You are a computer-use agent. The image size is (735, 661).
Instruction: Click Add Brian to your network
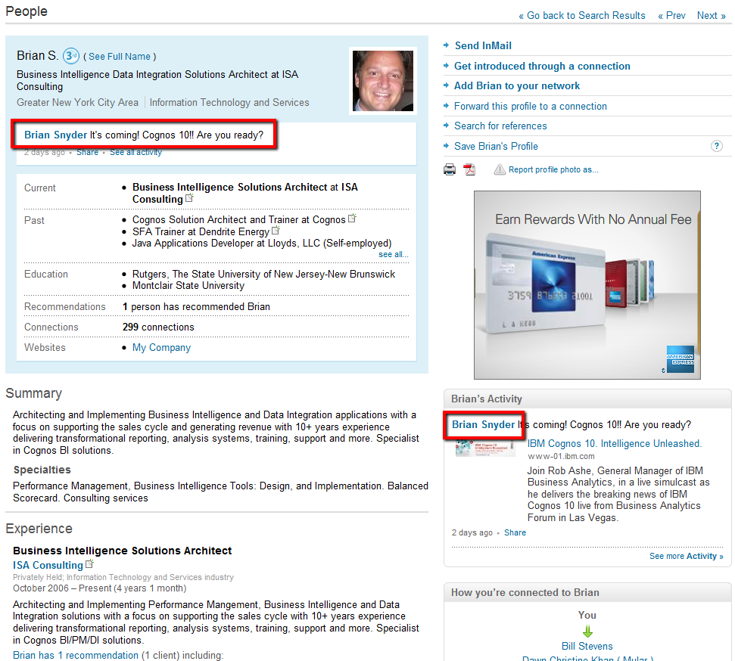tap(517, 85)
